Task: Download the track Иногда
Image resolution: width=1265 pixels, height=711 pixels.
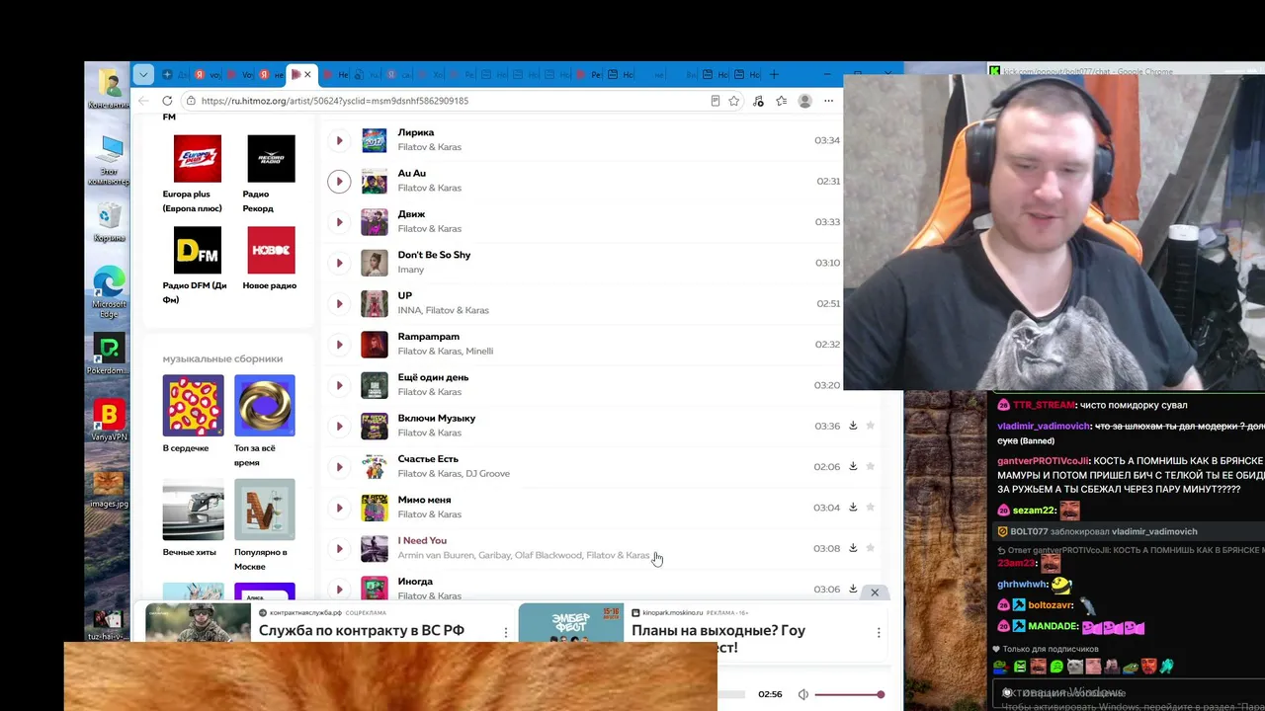Action: tap(853, 589)
